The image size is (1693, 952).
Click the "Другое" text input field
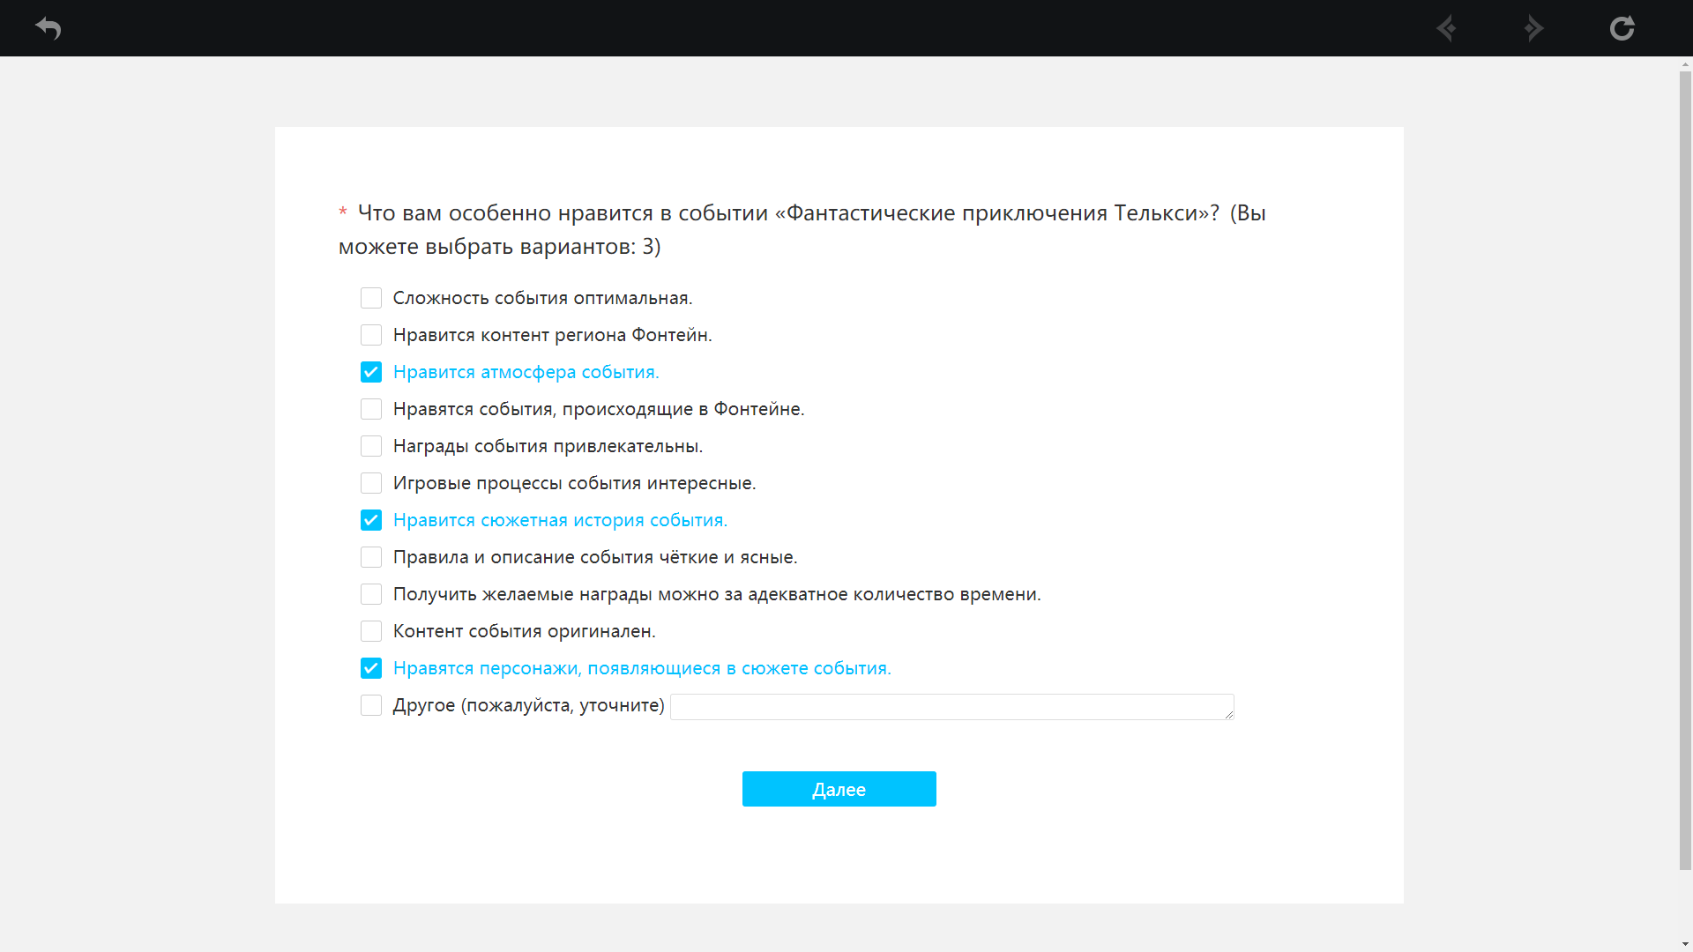click(952, 707)
